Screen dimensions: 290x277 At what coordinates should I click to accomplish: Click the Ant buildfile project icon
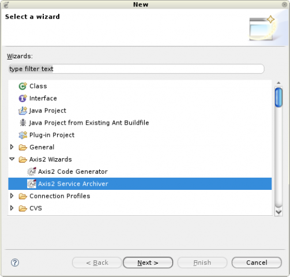point(23,123)
